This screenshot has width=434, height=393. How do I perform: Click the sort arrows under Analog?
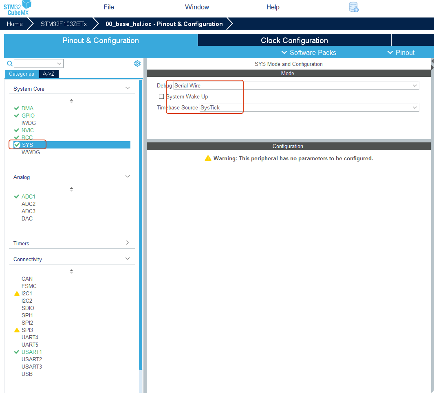(x=71, y=189)
